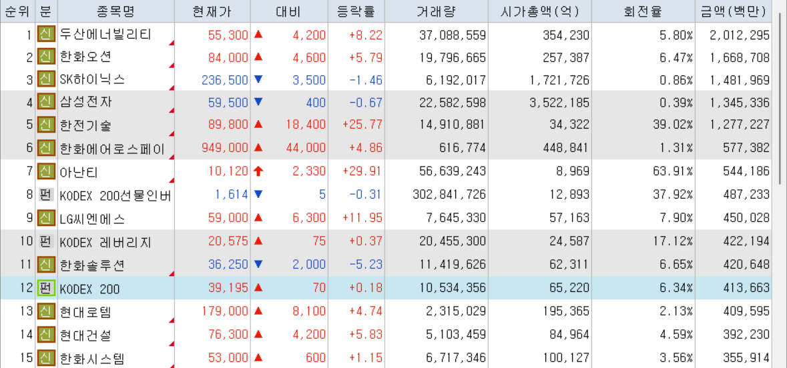
Task: Click the rate value -5.23
Action: (366, 264)
